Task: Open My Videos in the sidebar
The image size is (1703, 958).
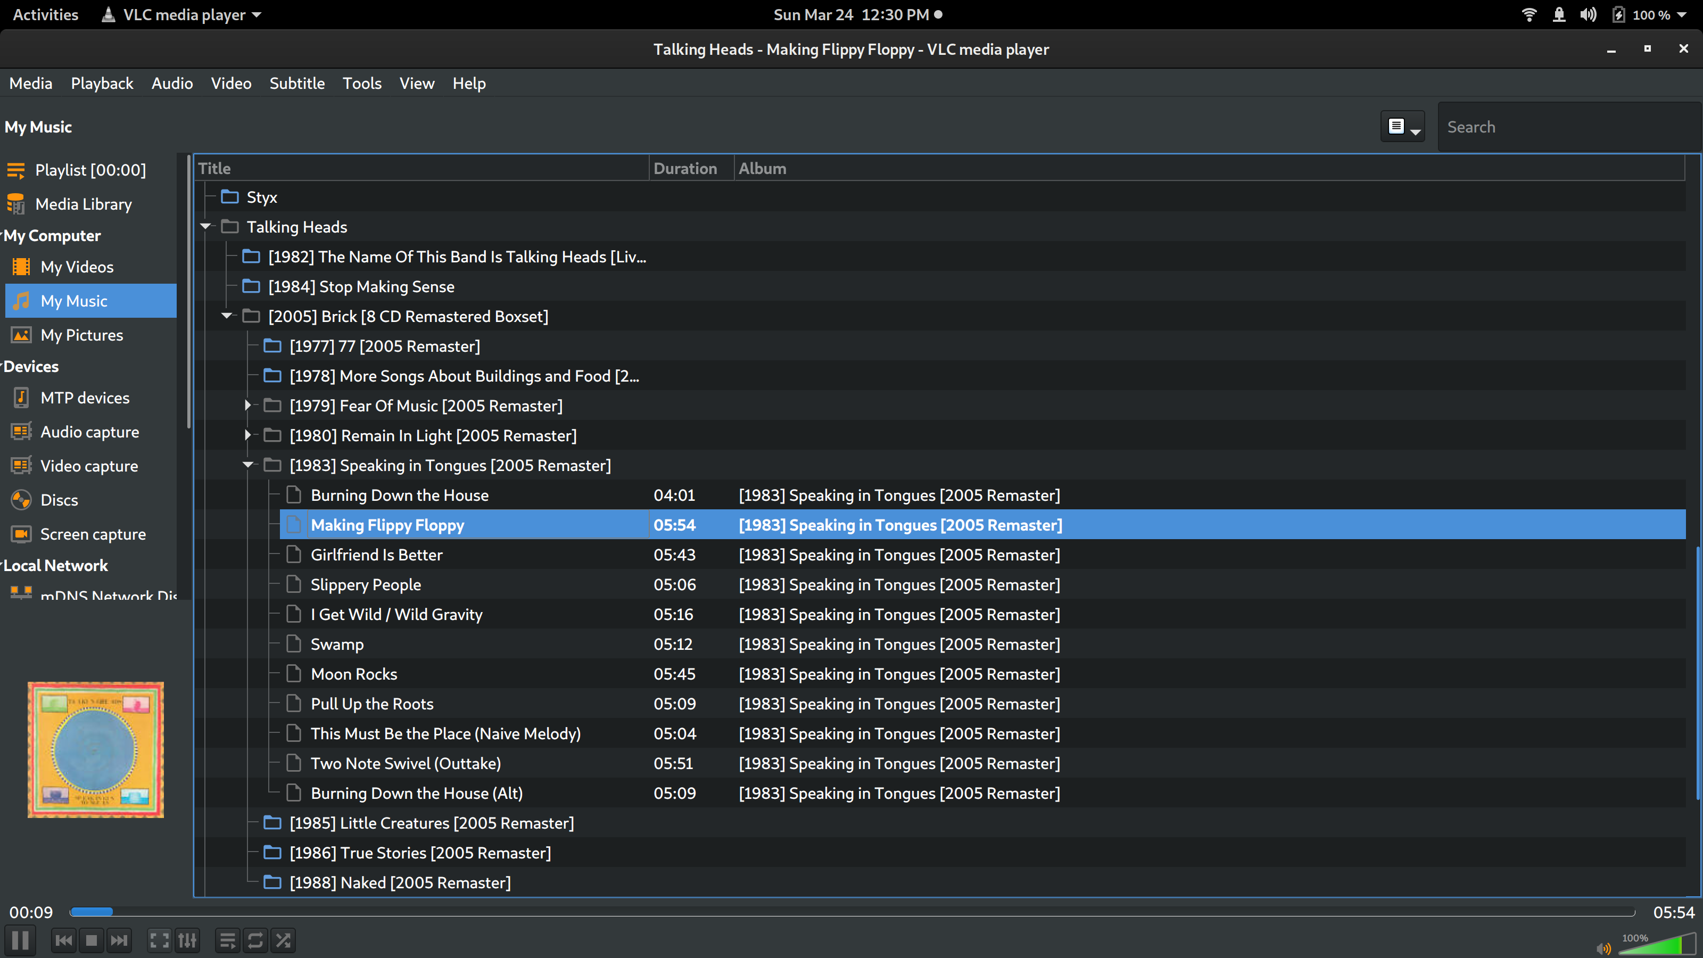Action: [x=90, y=267]
